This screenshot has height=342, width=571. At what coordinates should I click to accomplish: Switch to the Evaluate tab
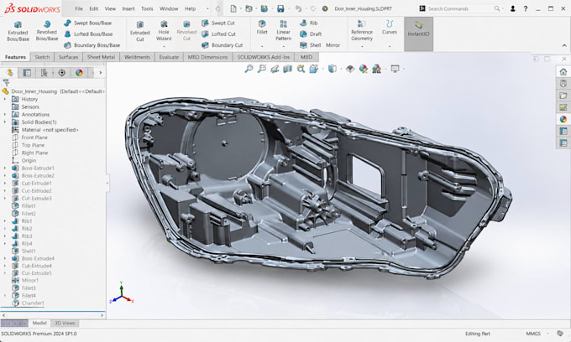[x=169, y=57]
